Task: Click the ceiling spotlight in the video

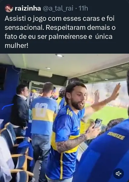Action: pyautogui.click(x=59, y=55)
